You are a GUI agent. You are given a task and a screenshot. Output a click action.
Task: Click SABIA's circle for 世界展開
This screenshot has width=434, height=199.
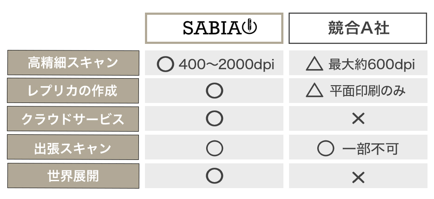214,176
